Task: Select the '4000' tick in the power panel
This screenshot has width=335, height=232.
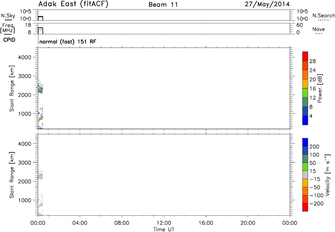Action: pyautogui.click(x=25, y=57)
